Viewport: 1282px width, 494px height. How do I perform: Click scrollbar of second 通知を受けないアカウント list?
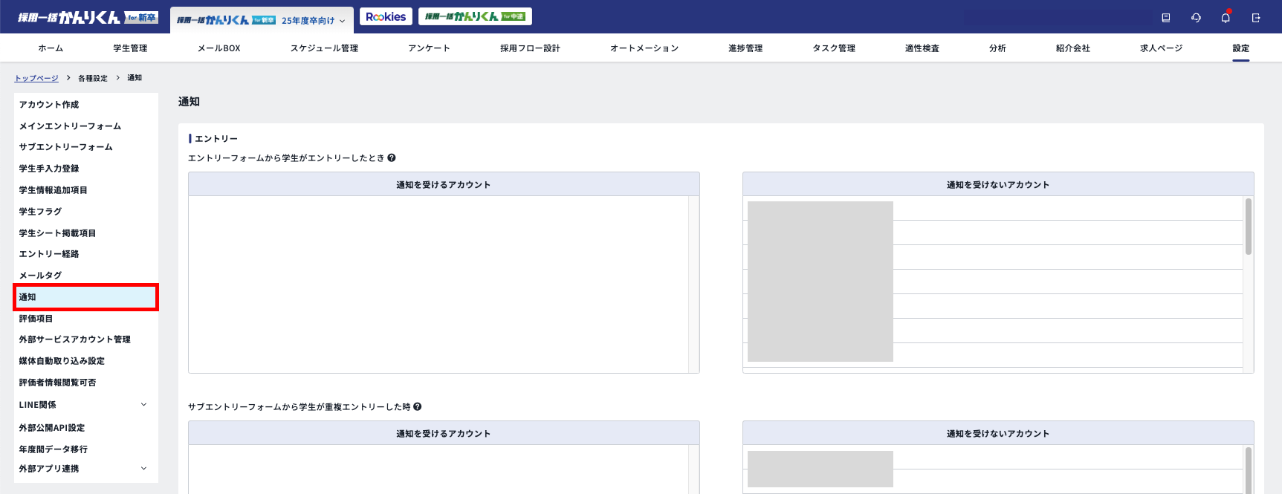[1249, 469]
